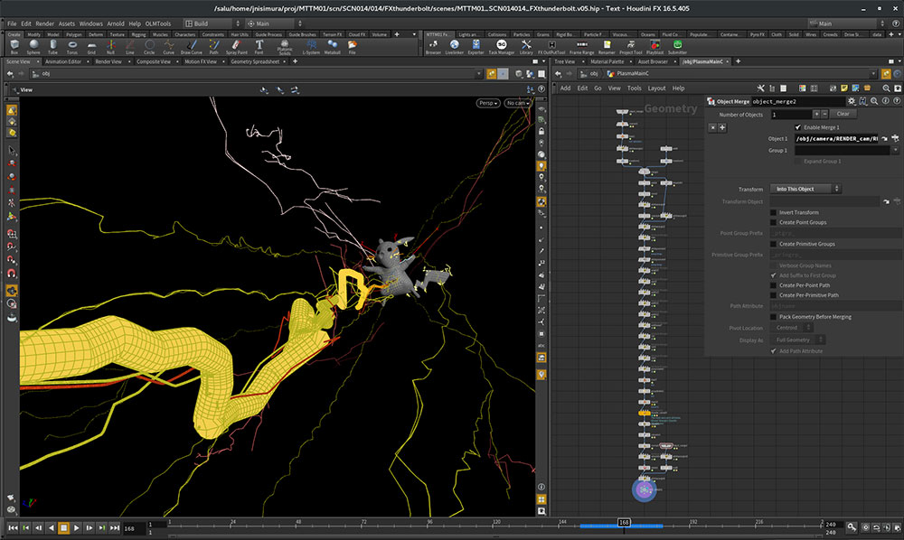This screenshot has width=904, height=540.
Task: Open the Render menu
Action: 44,23
